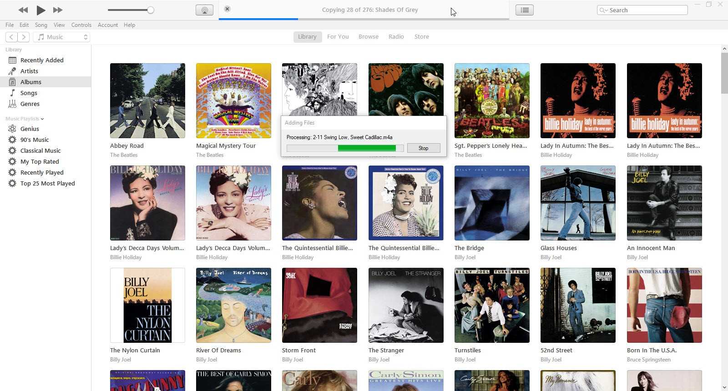The image size is (728, 391).
Task: Open the Turnstiles album cover
Action: 492,305
